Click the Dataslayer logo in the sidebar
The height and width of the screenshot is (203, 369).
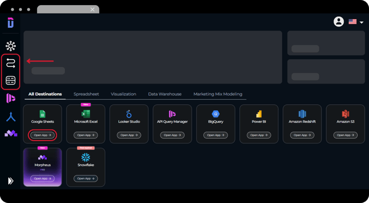(11, 23)
